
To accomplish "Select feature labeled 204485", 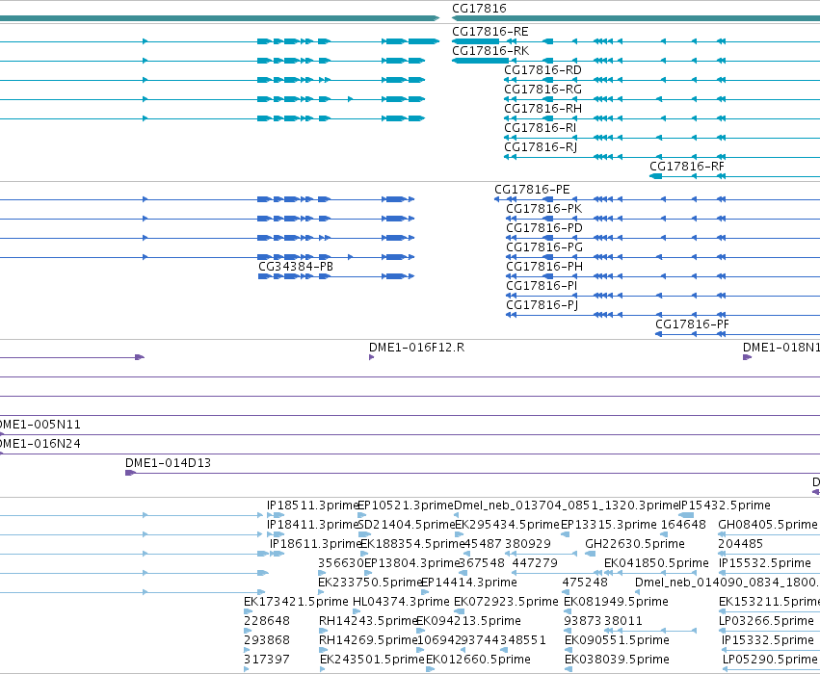I will point(741,544).
